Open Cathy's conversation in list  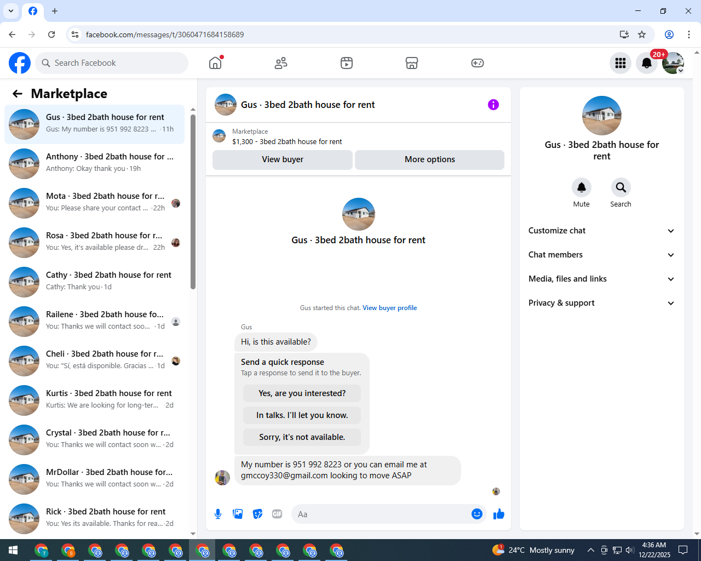[95, 282]
